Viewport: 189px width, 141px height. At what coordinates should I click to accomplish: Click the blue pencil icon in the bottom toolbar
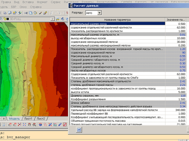[60, 125]
